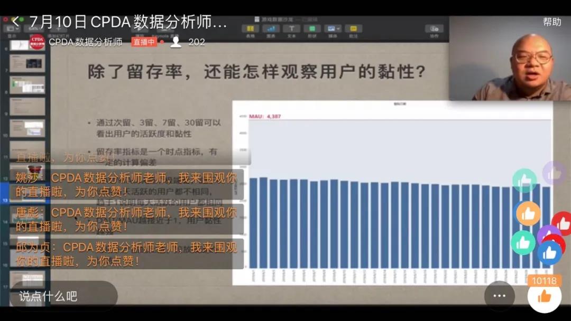Tap 唐彪's comment message
The width and height of the screenshot is (571, 321).
click(126, 219)
